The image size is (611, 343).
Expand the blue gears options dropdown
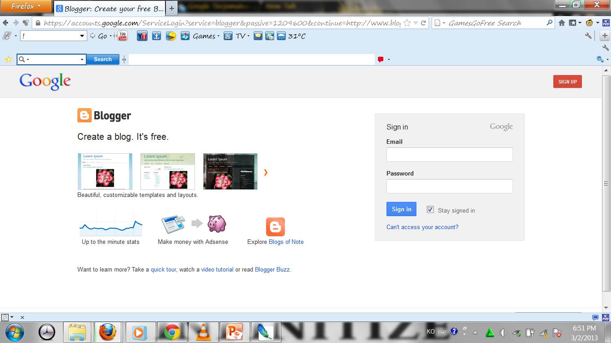608,59
